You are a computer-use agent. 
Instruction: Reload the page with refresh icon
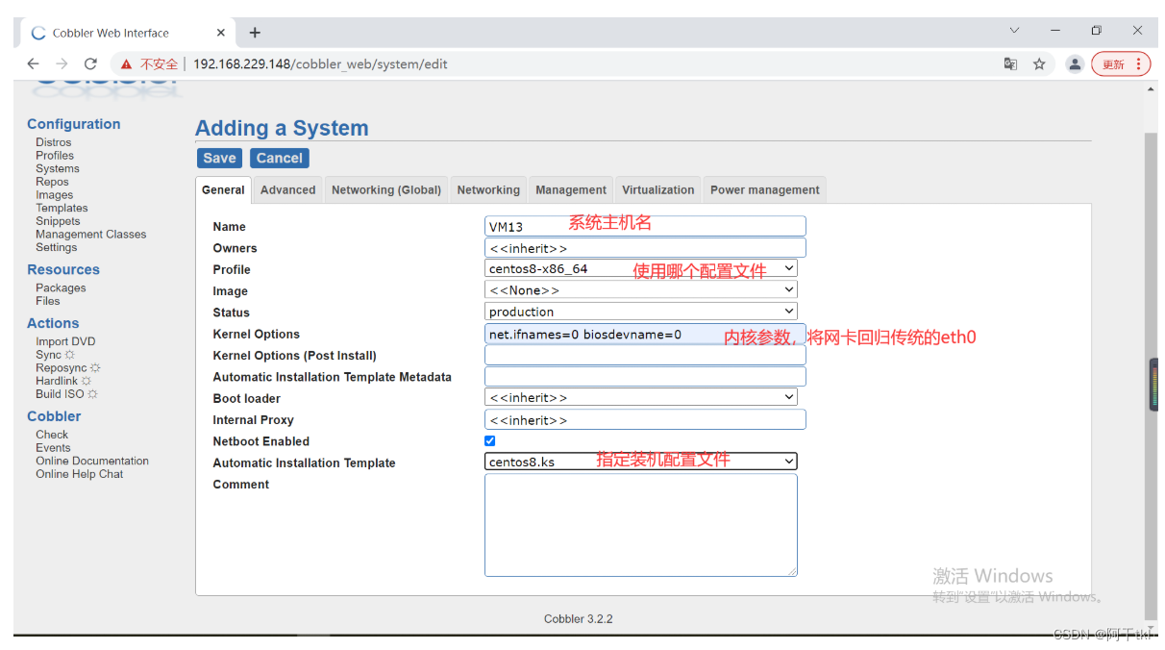[x=91, y=64]
